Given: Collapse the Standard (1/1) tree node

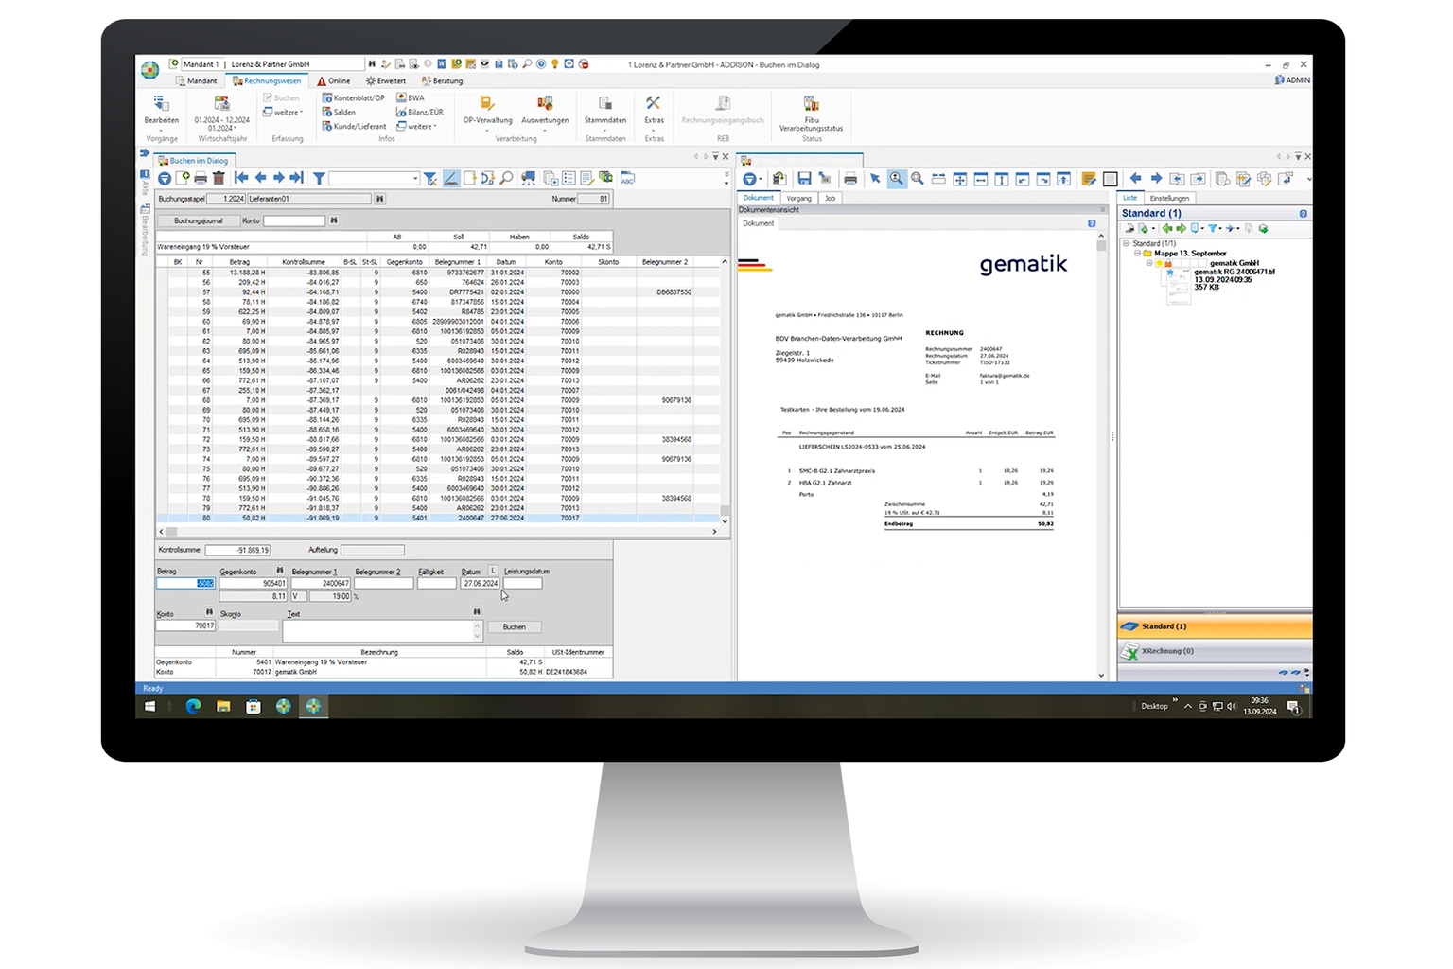Looking at the screenshot, I should (1126, 243).
